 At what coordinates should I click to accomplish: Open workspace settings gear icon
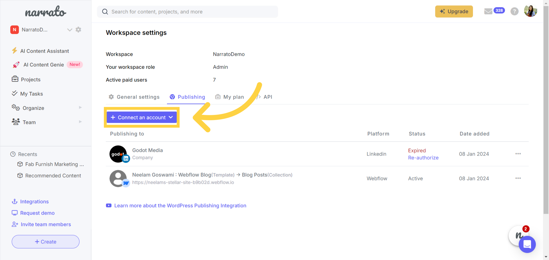78,30
